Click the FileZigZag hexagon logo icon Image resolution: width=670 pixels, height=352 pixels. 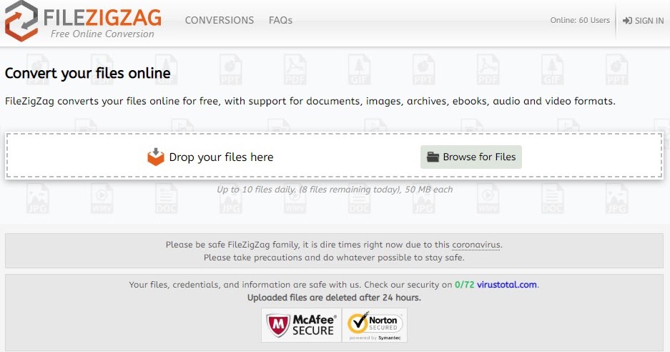[x=21, y=21]
